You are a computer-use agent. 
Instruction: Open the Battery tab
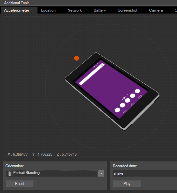pos(100,10)
